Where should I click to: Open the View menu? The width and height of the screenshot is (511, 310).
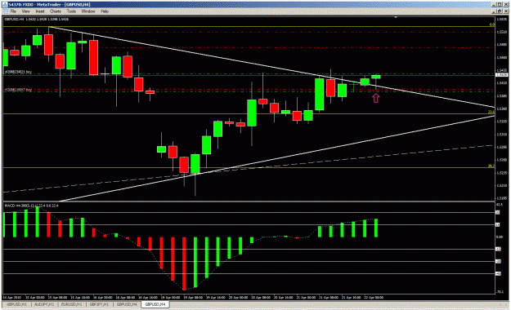25,11
